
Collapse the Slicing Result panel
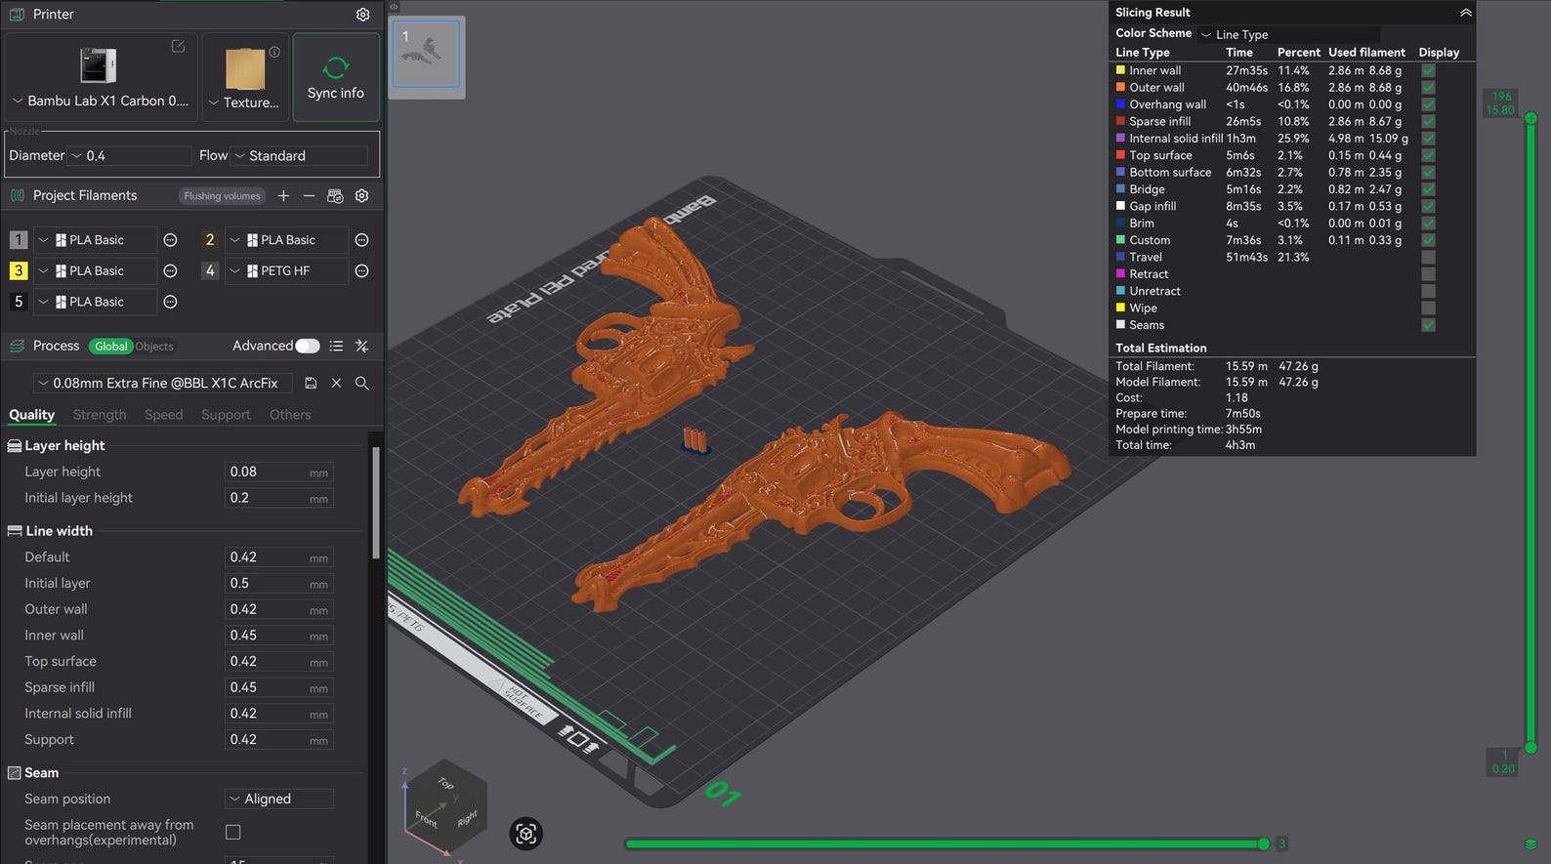pos(1465,13)
